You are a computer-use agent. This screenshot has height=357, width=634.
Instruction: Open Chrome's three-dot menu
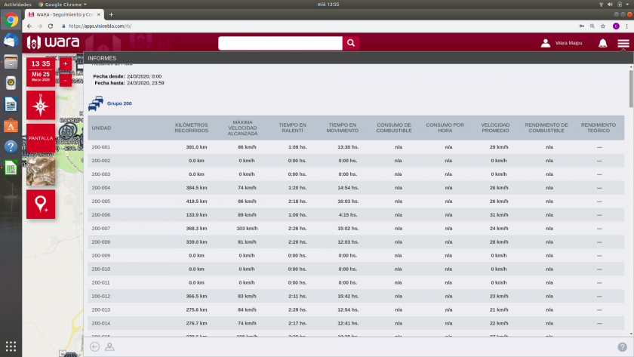point(626,26)
